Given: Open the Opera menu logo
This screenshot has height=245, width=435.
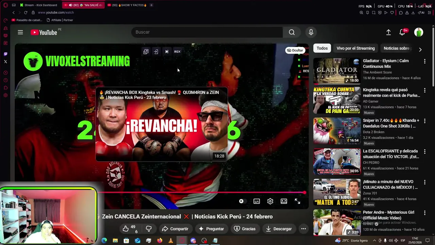Looking at the screenshot, I should pyautogui.click(x=5, y=5).
